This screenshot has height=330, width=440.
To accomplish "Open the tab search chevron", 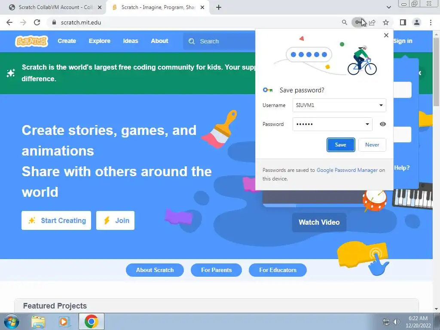I will (x=388, y=7).
